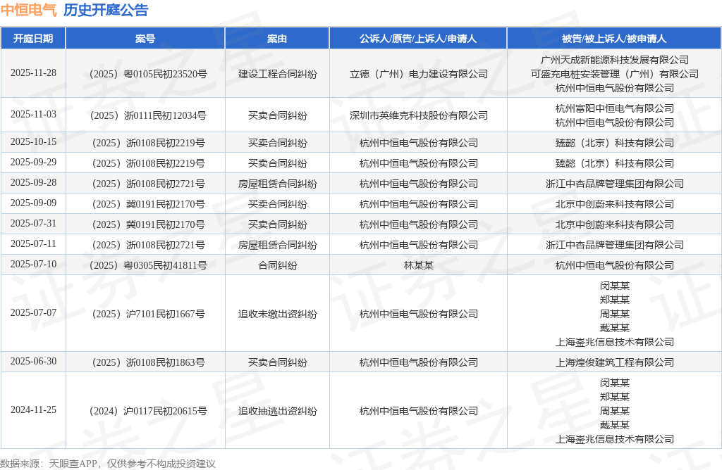This screenshot has height=470, width=722.
Task: Click 周某某 in 2024-11-25 row
Action: click(x=614, y=411)
